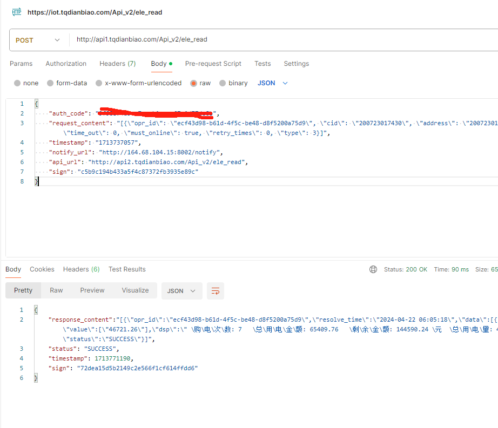Open the request Settings tab
Screen dimensions: 498x428
297,64
